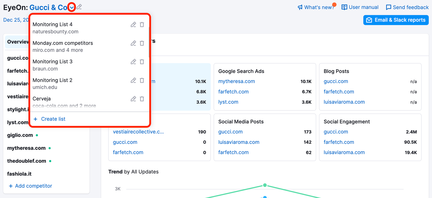Click the What's new megaphone icon

(300, 7)
